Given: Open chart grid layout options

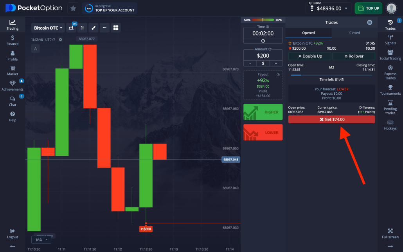Looking at the screenshot, I should [115, 28].
